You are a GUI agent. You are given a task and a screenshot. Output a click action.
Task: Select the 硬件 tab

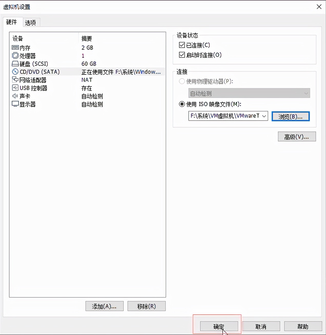[x=12, y=22]
